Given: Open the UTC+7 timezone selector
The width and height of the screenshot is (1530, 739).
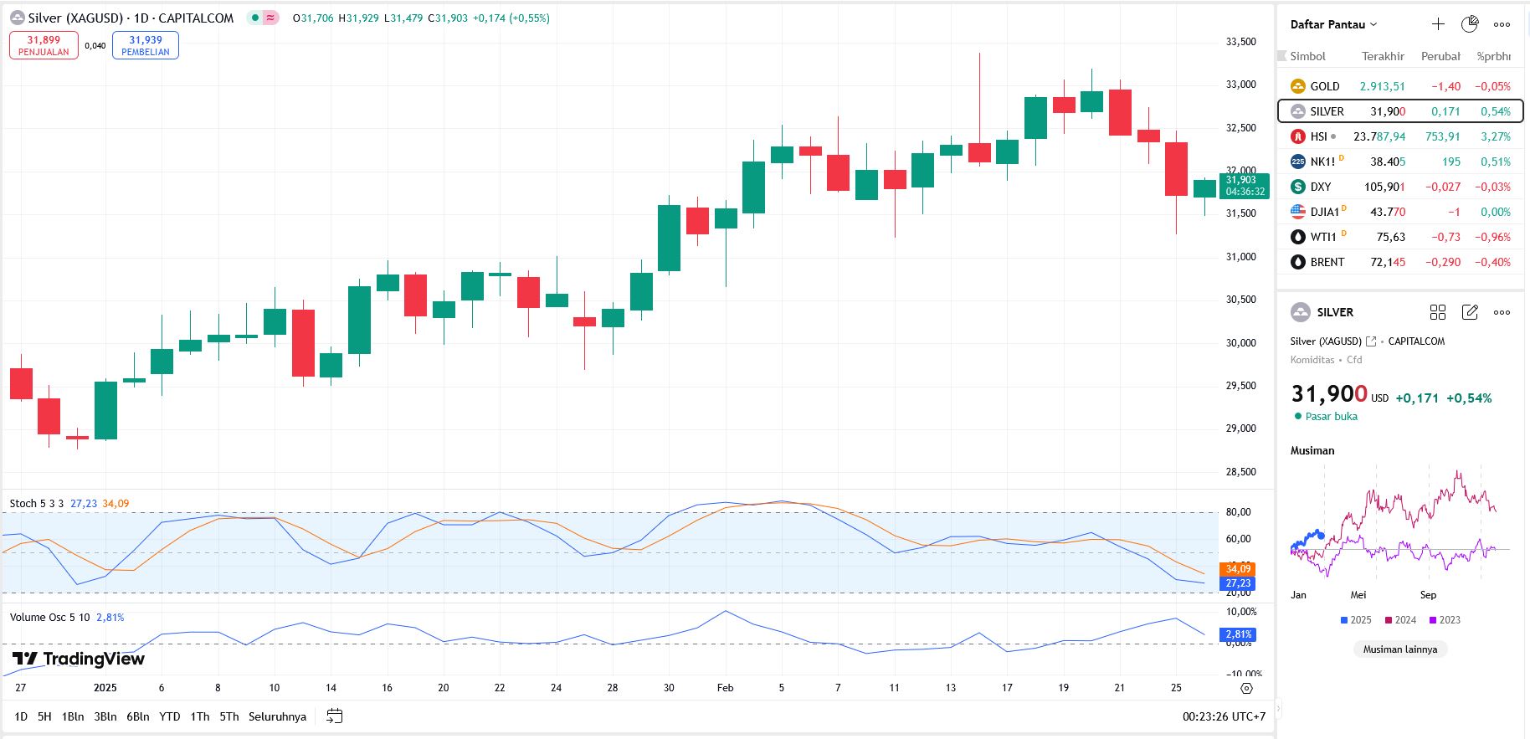Looking at the screenshot, I should 1224,716.
